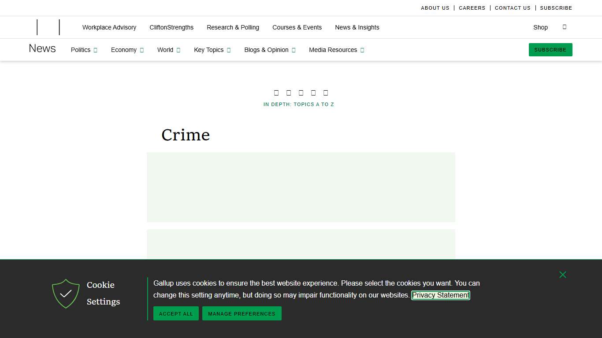Select the last icon in the share row
602x338 pixels.
tap(326, 92)
